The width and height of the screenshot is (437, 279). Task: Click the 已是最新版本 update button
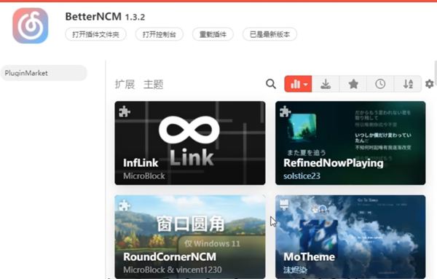(x=269, y=34)
